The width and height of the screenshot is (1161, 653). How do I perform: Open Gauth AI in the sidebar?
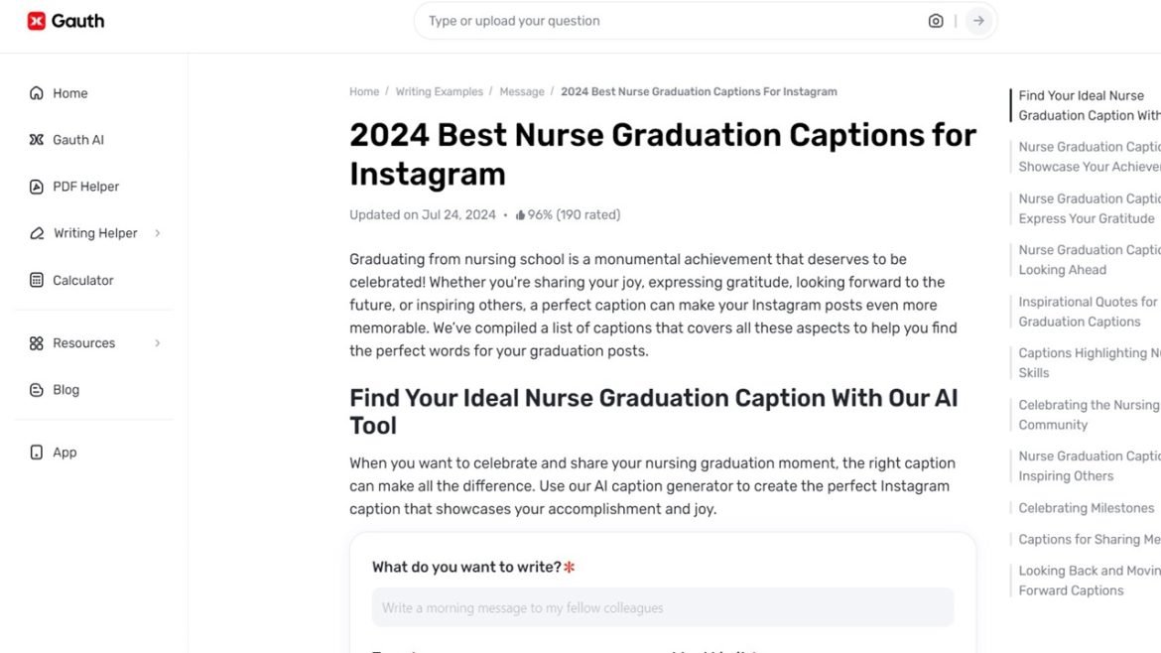point(77,140)
